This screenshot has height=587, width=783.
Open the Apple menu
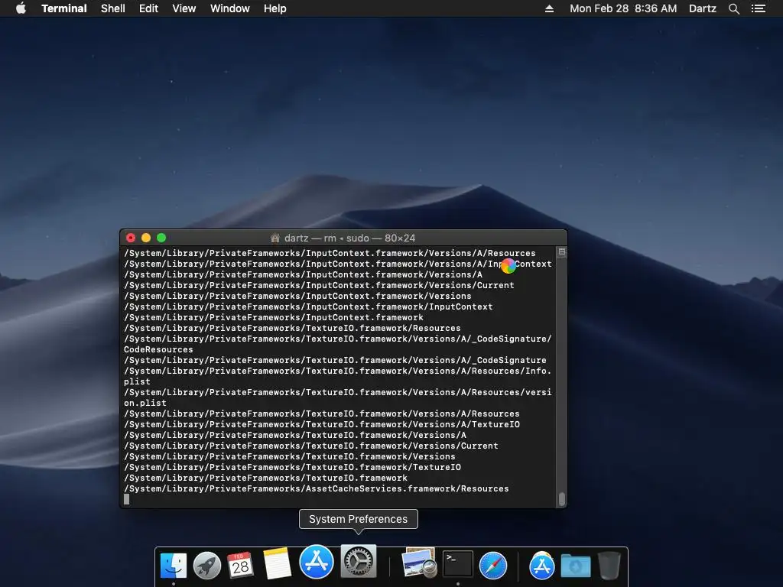[x=21, y=8]
